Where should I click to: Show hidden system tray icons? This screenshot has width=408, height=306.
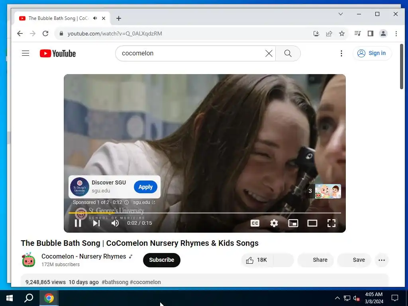pyautogui.click(x=337, y=298)
